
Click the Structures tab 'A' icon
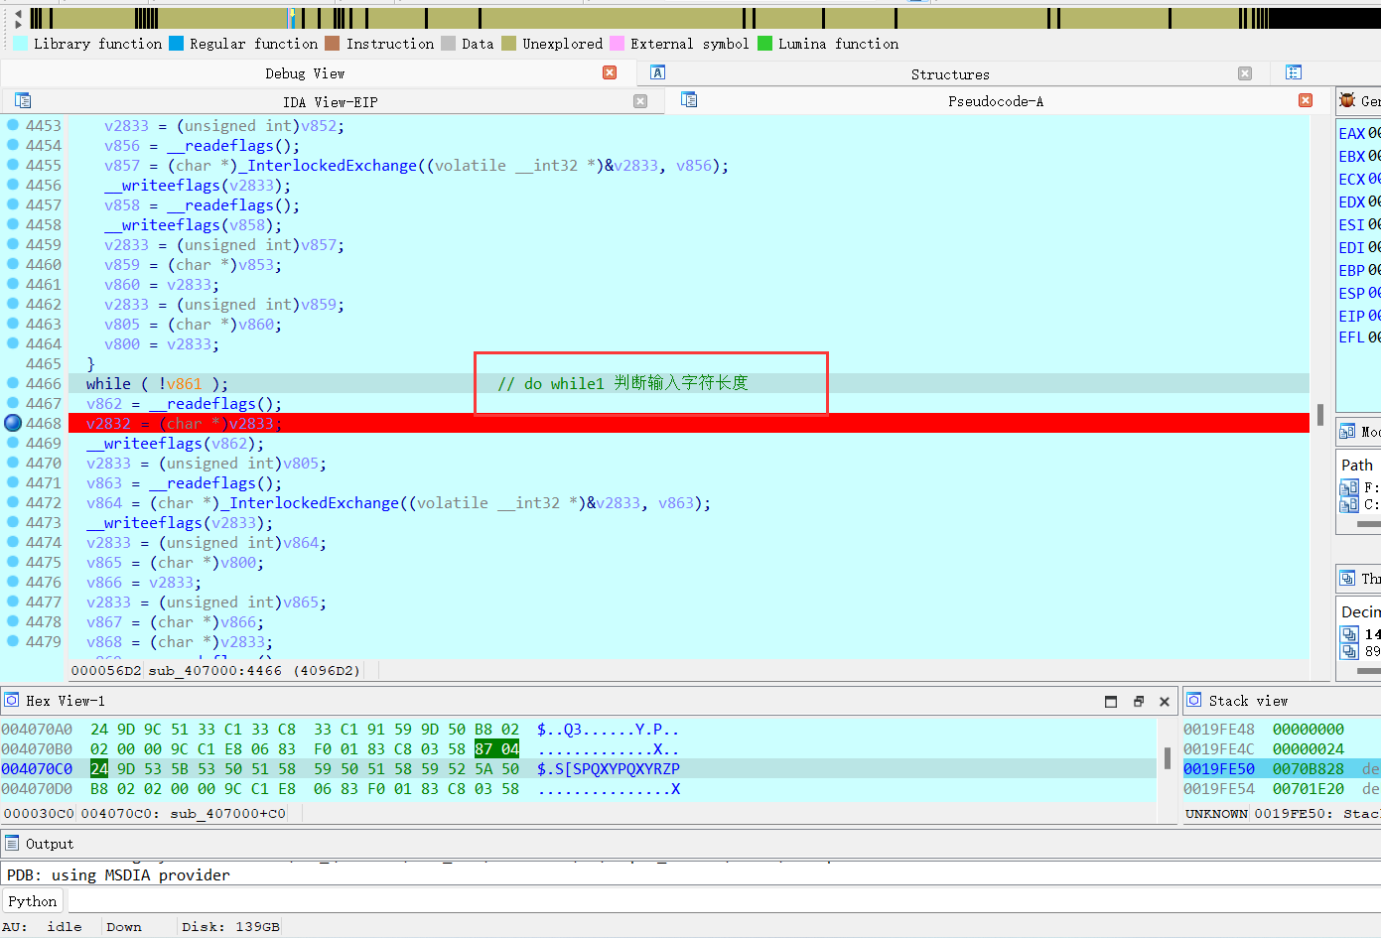(x=657, y=72)
